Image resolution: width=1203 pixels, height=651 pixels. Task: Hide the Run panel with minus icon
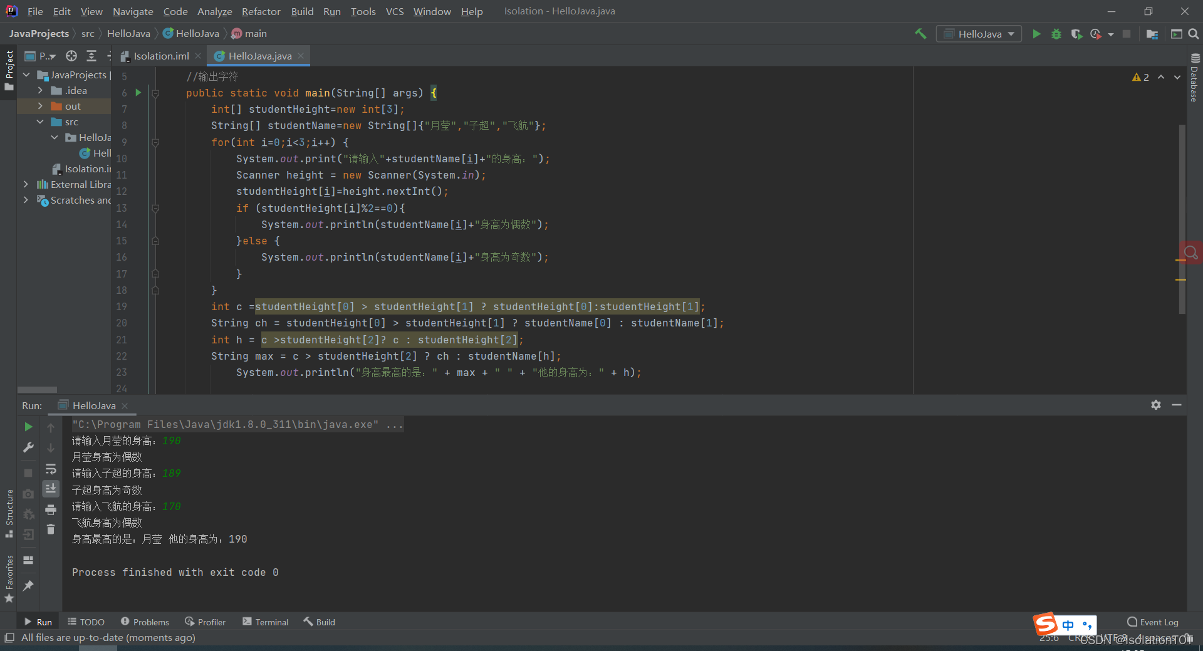(1177, 405)
